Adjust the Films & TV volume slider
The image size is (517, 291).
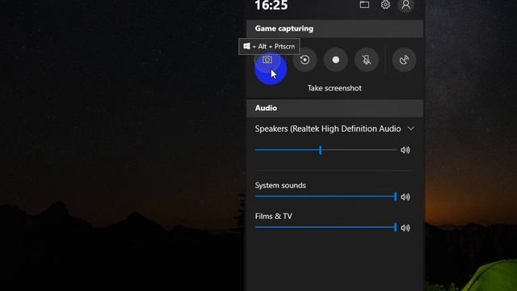(326, 227)
